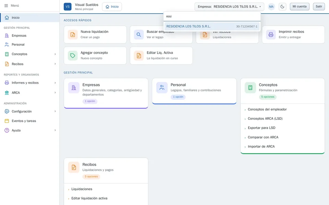Click the VS application logo
Viewport: 329px width, 205px height.
tap(68, 7)
